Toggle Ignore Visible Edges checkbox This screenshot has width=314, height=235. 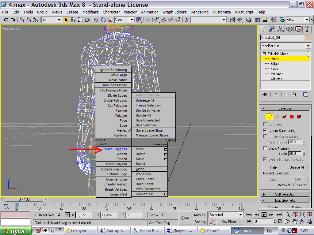[x=265, y=136]
